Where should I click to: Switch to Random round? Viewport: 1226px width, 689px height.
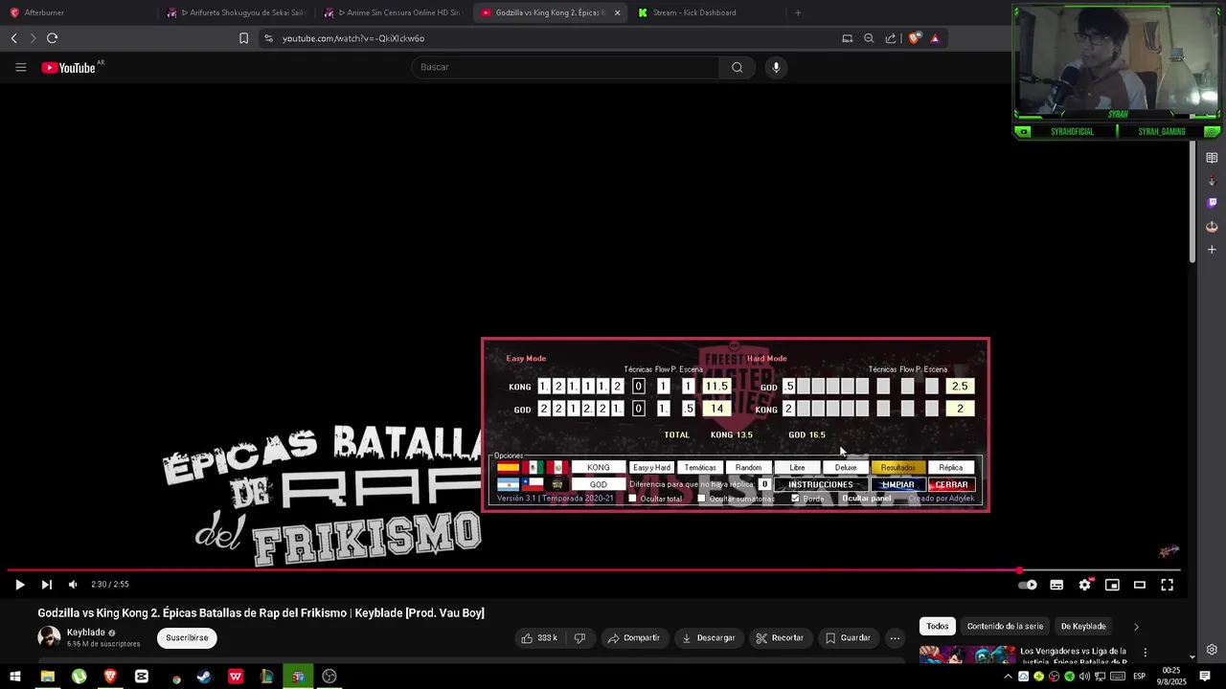click(x=748, y=468)
